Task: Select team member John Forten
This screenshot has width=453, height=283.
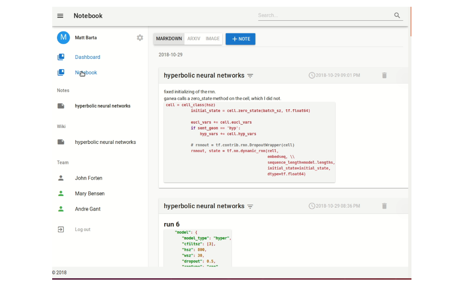Action: (x=88, y=178)
